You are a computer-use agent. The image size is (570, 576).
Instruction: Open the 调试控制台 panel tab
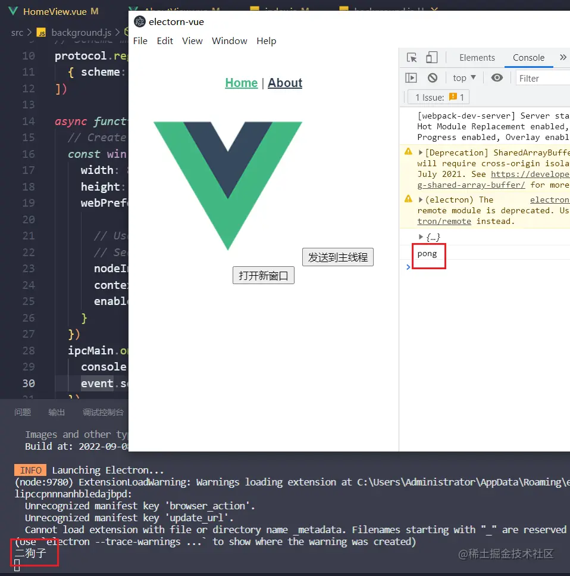[103, 412]
